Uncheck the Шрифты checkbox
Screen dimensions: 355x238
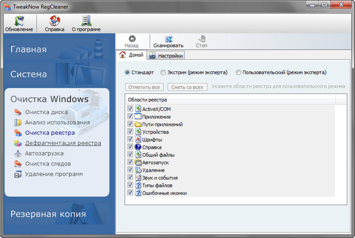130,139
